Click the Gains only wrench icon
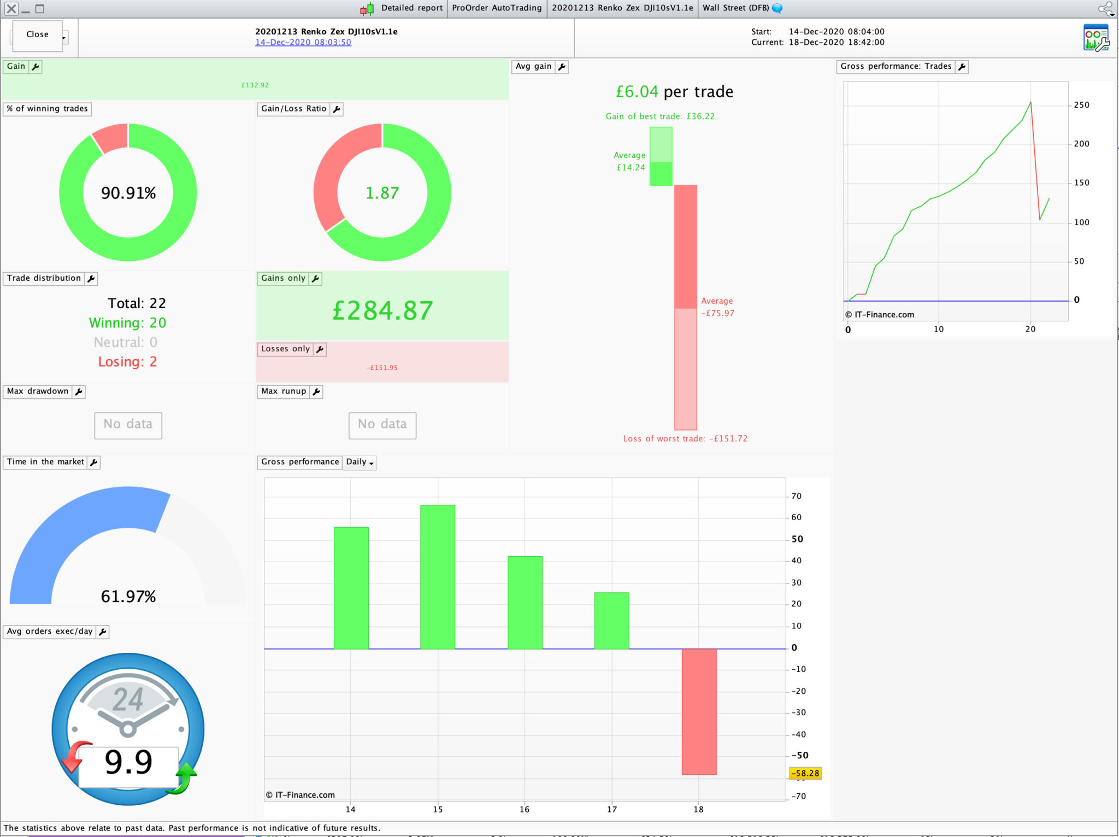Viewport: 1119px width, 837px height. click(x=315, y=279)
